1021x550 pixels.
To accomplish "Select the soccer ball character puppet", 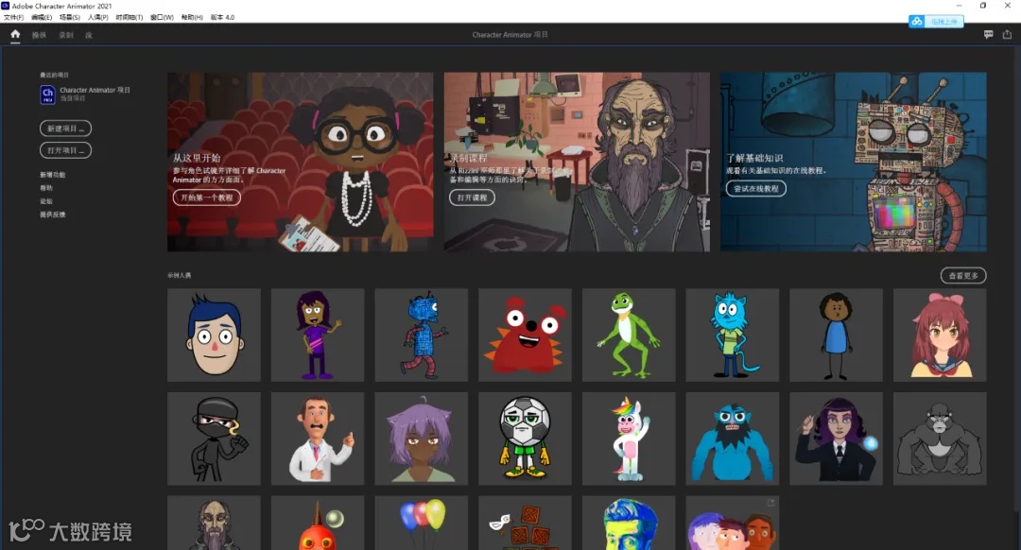I will 525,438.
